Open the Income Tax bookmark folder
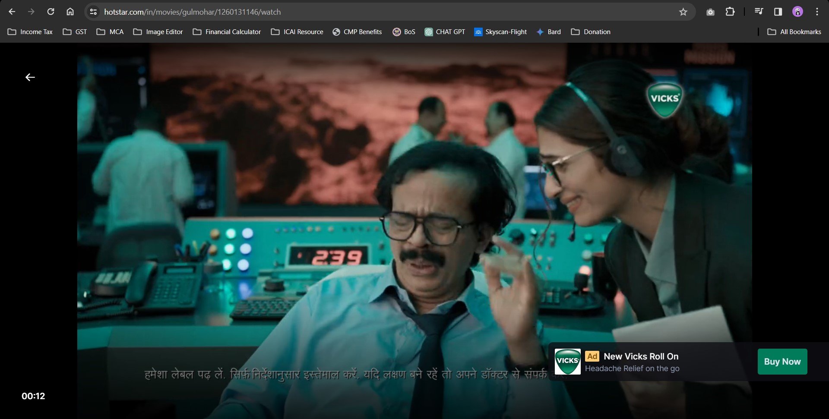829x419 pixels. pyautogui.click(x=30, y=32)
